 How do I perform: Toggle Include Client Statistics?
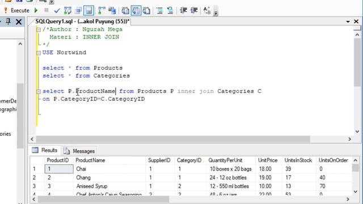(112, 10)
